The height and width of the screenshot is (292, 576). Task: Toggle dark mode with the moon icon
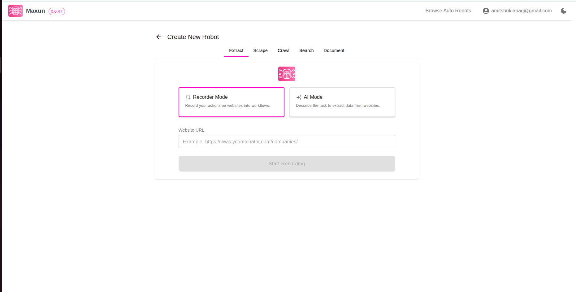pyautogui.click(x=564, y=11)
